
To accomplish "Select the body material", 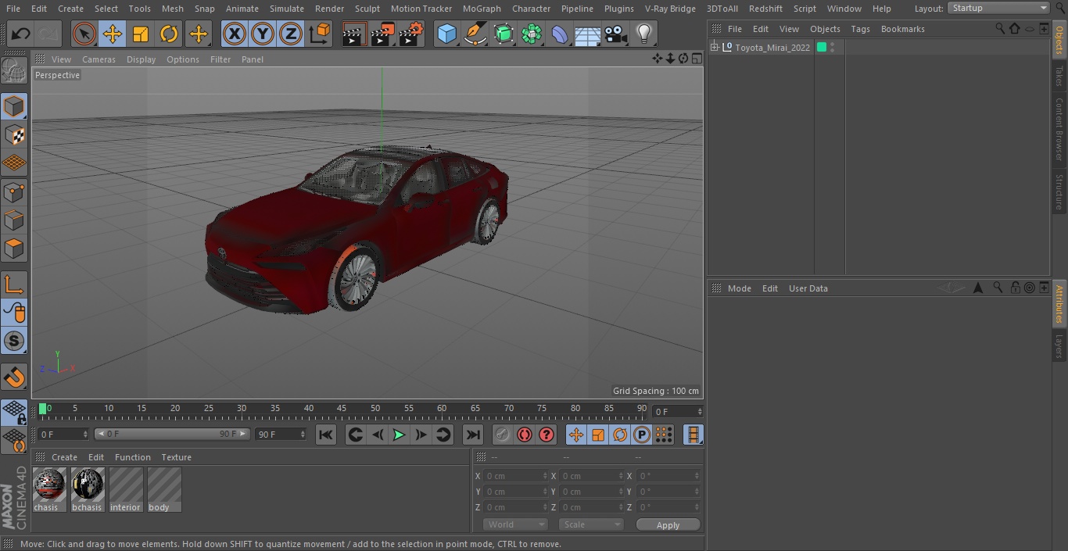I will pyautogui.click(x=163, y=489).
